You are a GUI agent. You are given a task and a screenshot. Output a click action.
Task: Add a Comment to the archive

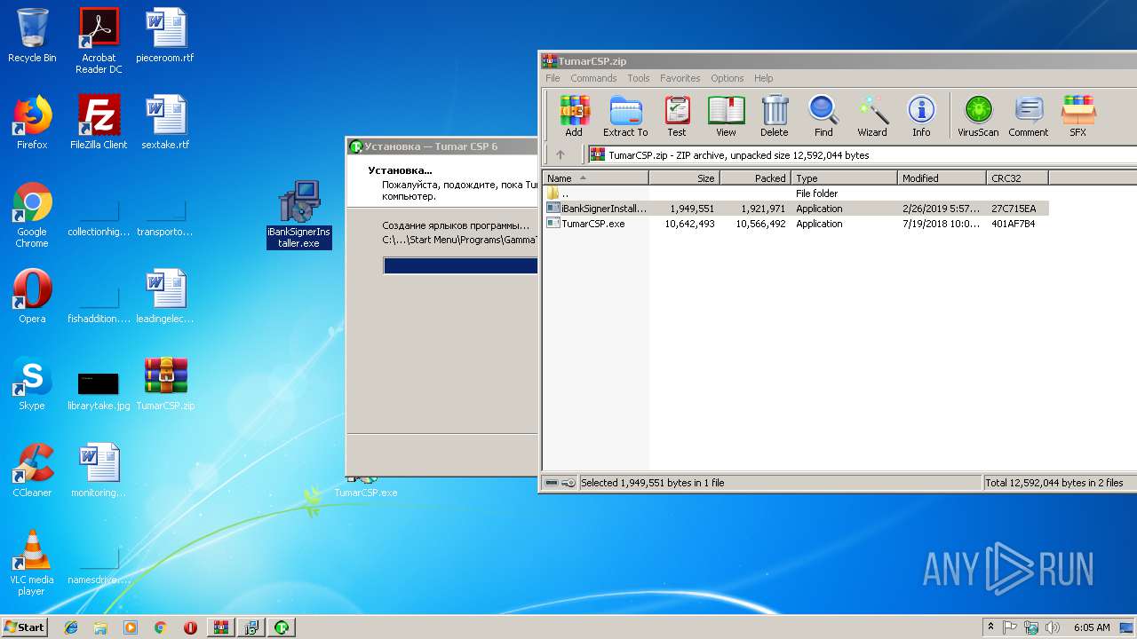(x=1028, y=116)
